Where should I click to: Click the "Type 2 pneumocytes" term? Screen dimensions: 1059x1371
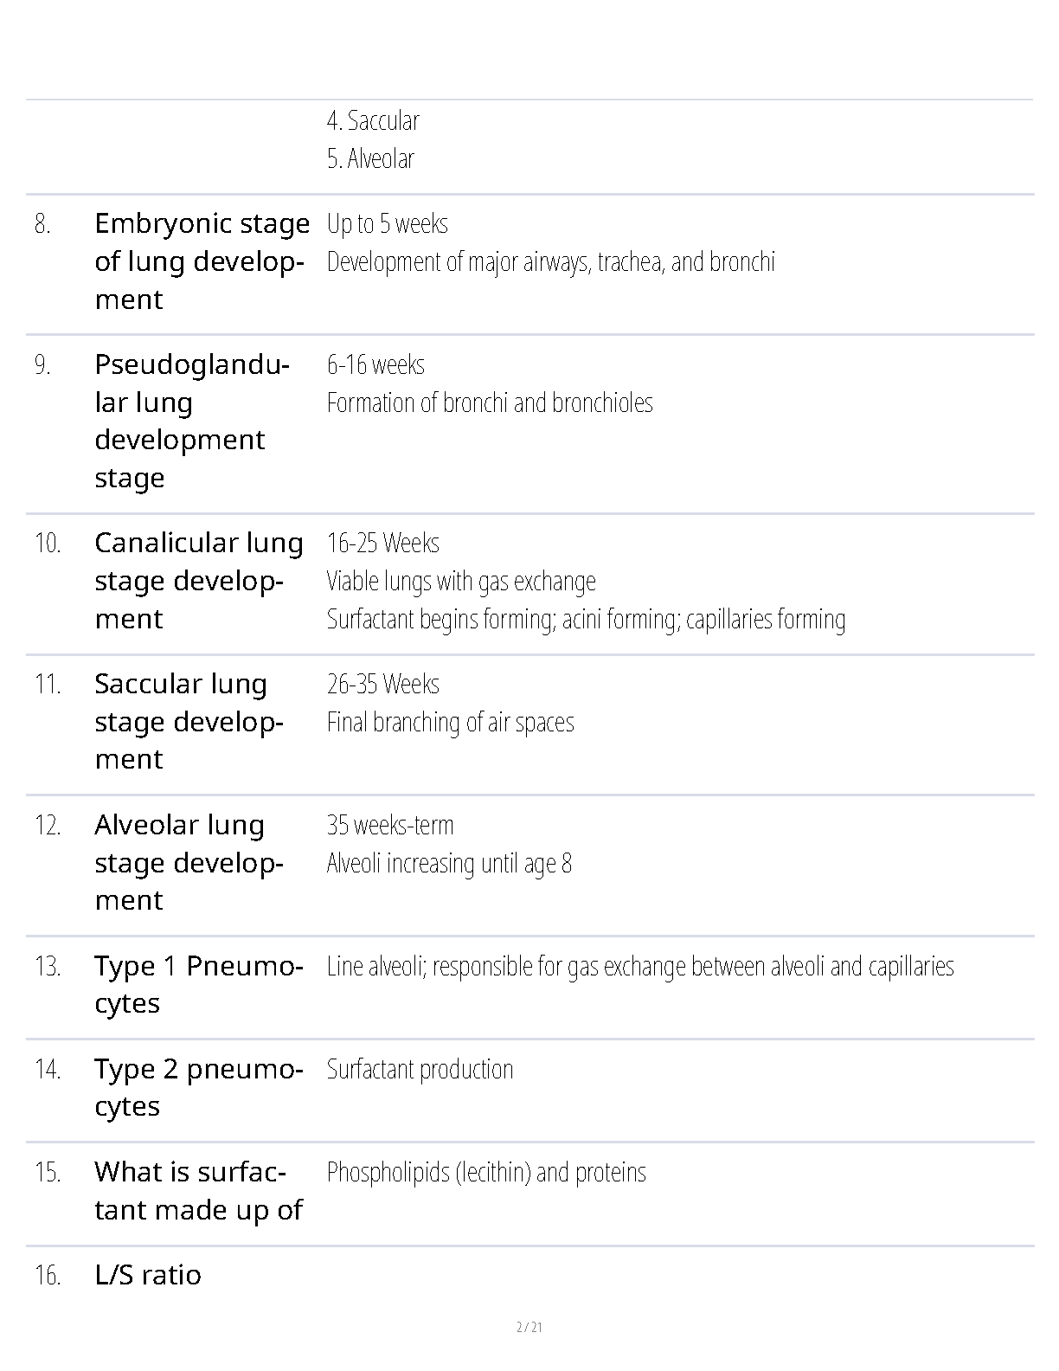tap(198, 1088)
